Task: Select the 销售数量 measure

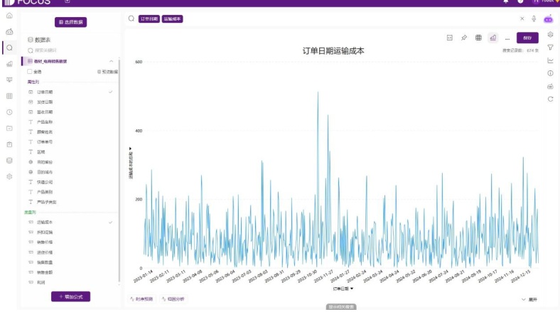Action: click(x=45, y=262)
